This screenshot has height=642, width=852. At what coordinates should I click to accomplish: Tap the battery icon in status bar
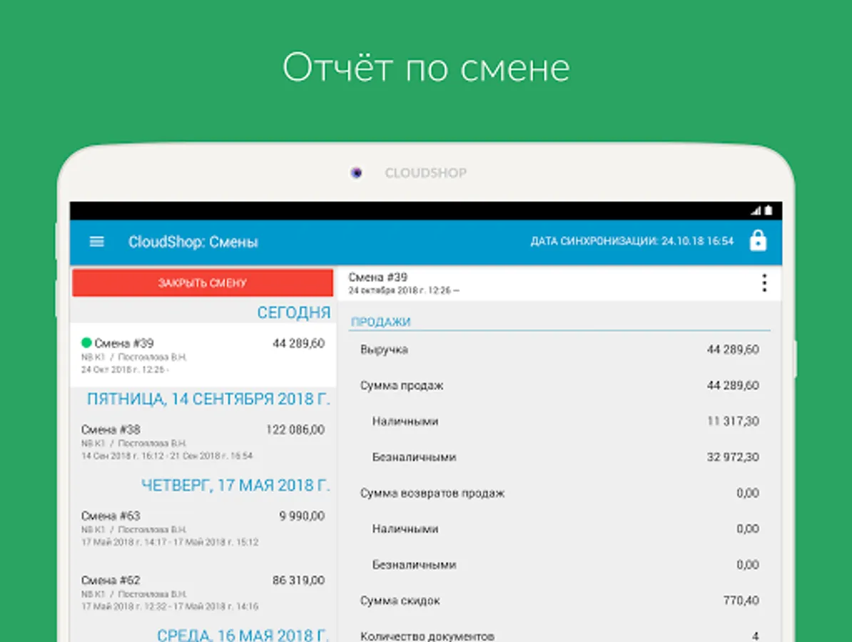(769, 210)
